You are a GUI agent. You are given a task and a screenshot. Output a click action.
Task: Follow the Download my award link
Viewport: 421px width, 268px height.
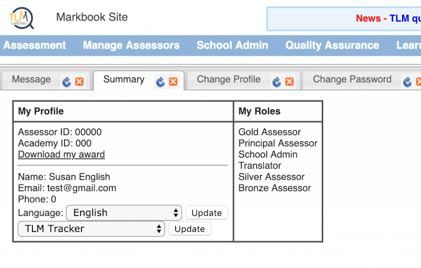[x=62, y=155]
